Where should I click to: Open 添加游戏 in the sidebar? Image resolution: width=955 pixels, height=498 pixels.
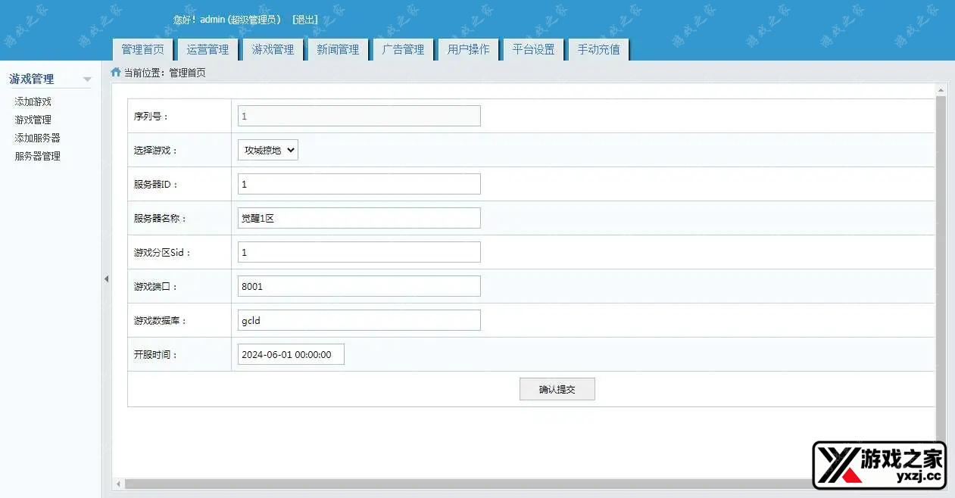(33, 101)
